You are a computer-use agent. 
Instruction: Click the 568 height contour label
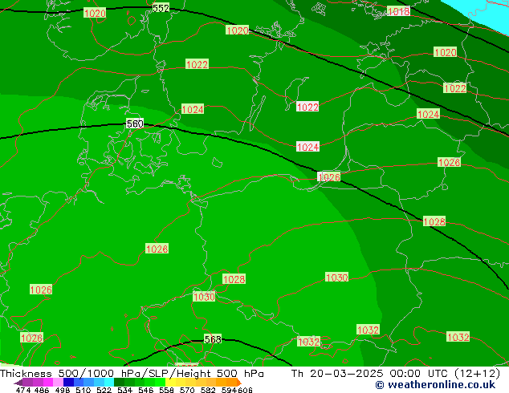coord(213,339)
